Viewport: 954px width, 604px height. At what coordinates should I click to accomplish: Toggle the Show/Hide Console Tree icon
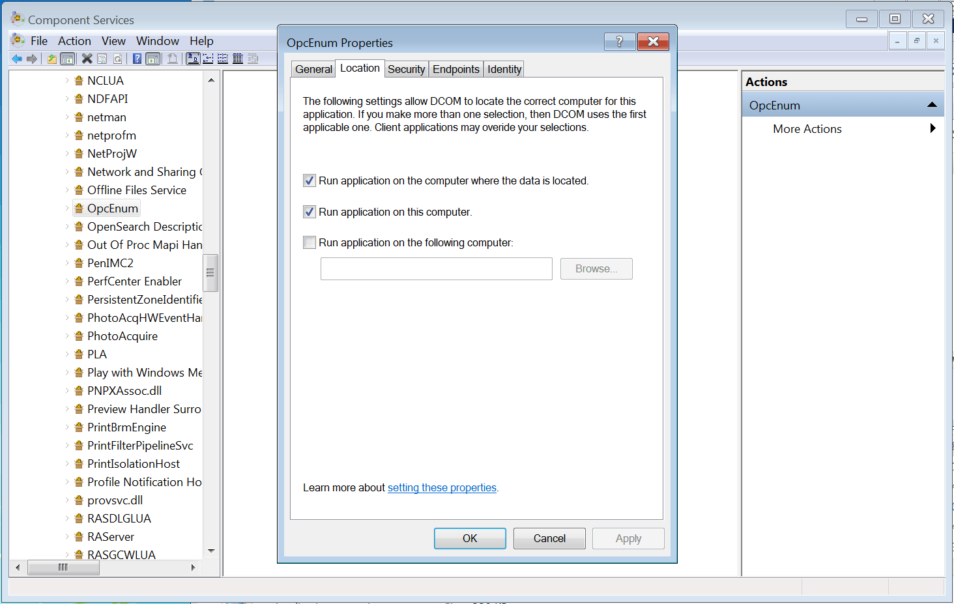coord(67,59)
